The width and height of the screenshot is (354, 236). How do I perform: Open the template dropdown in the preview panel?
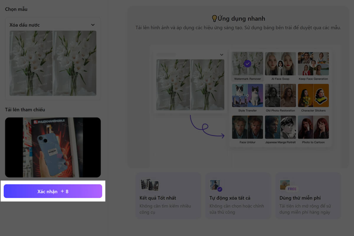pyautogui.click(x=222, y=55)
